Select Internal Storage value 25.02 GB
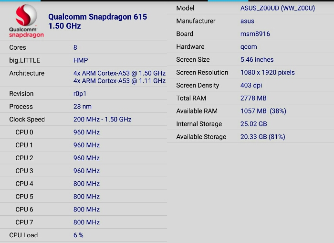 coord(254,124)
